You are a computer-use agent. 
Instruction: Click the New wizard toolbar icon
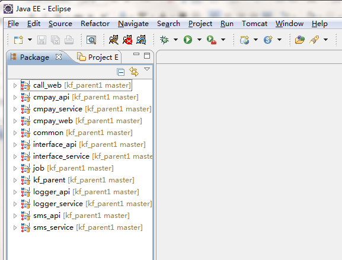pos(18,40)
